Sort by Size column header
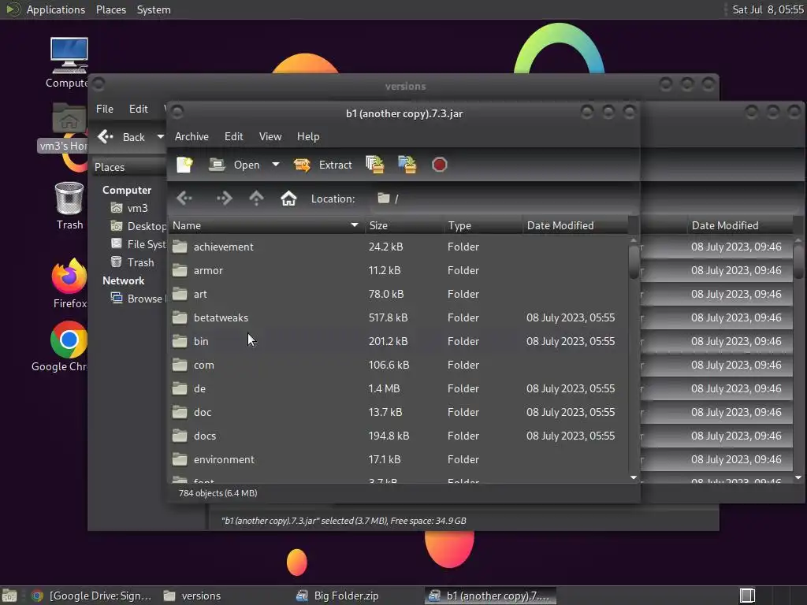This screenshot has height=605, width=807. pos(404,225)
